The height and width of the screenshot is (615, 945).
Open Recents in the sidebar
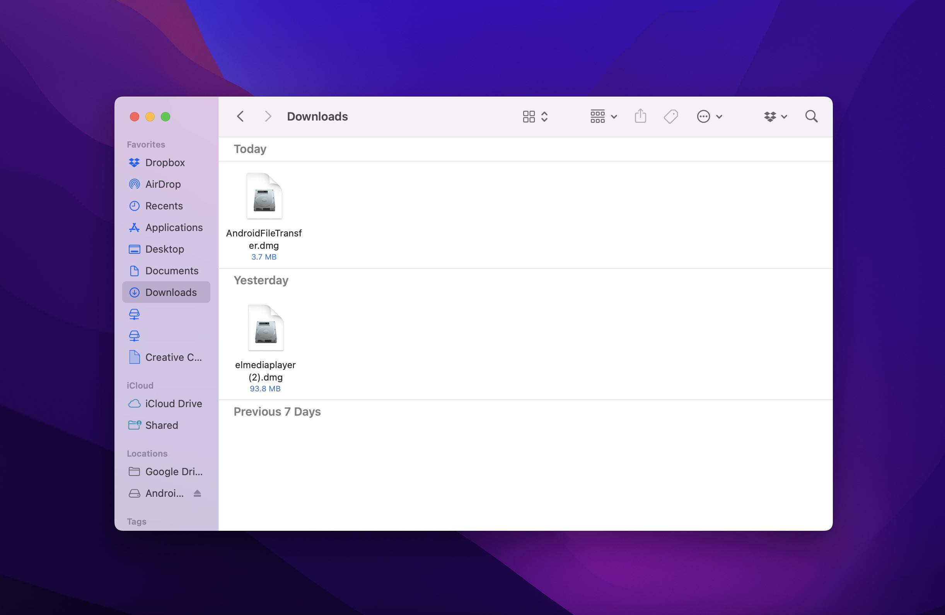pos(166,206)
